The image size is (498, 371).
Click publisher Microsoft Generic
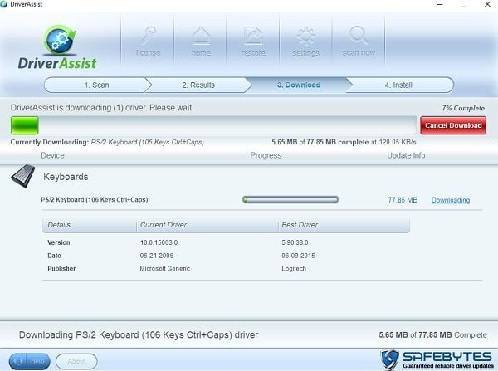[x=165, y=269]
